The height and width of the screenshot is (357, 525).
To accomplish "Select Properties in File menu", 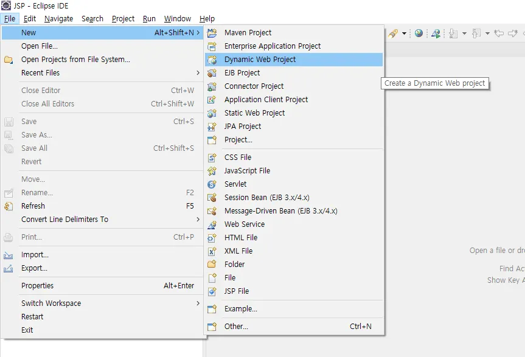I will pos(102,286).
